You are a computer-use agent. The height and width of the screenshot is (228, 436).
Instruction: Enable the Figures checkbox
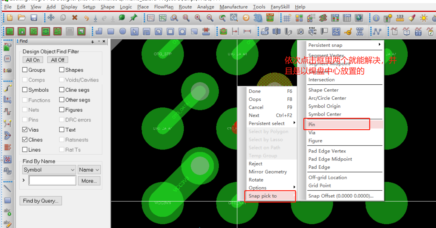point(62,110)
